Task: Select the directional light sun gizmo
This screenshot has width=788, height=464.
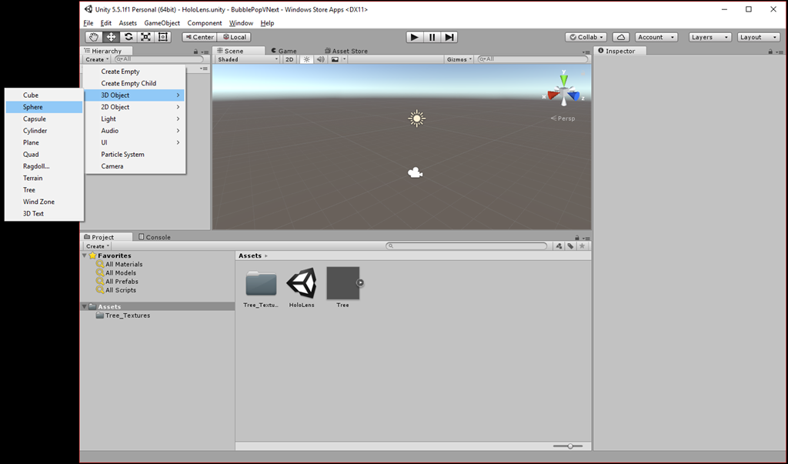Action: (x=416, y=119)
